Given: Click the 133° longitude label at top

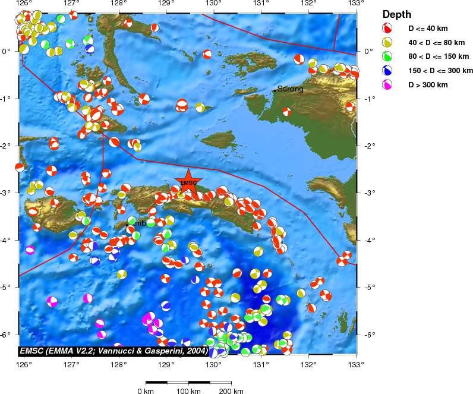Looking at the screenshot, I should [356, 4].
